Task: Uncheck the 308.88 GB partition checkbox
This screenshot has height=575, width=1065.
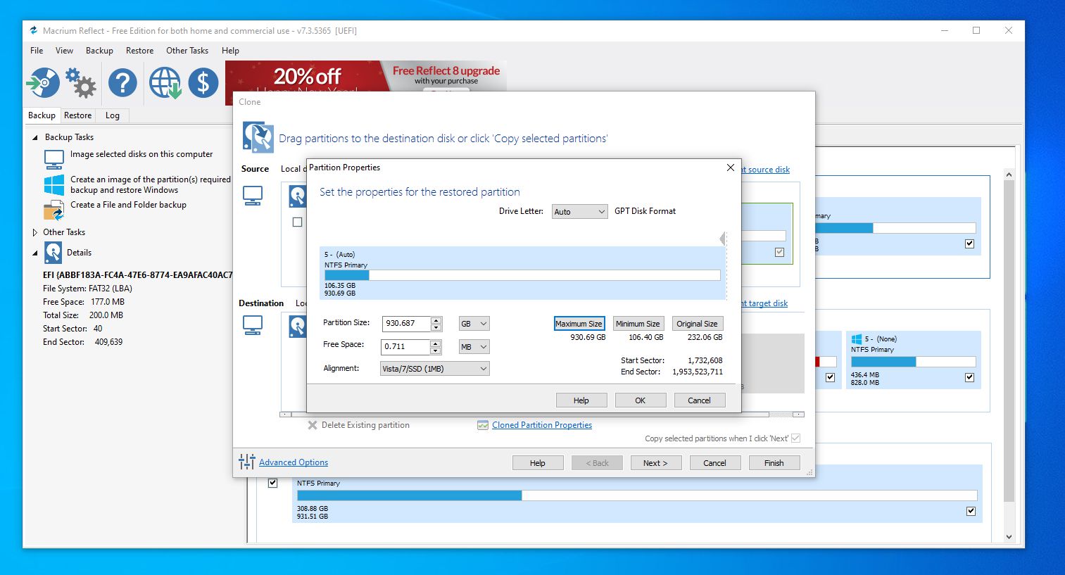Action: (x=971, y=511)
